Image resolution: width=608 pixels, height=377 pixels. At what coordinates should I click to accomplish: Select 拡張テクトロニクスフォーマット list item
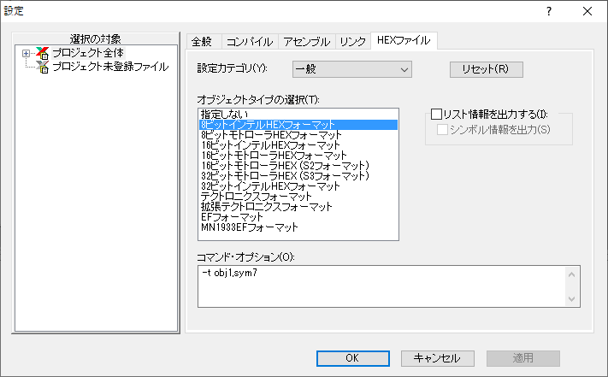298,207
